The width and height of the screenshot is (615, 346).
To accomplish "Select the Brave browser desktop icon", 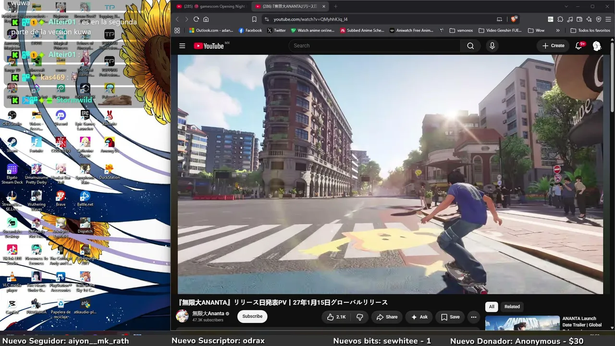I will coord(61,198).
